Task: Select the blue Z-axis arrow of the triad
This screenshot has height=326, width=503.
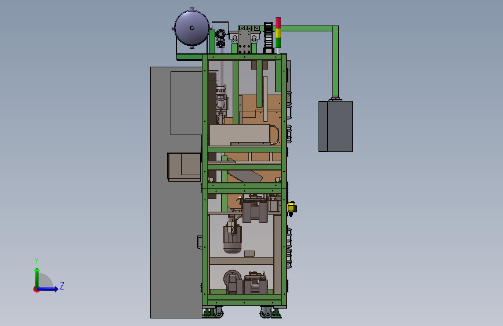Action: [48, 289]
